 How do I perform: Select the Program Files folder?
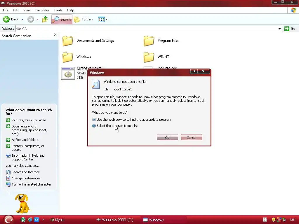point(161,41)
